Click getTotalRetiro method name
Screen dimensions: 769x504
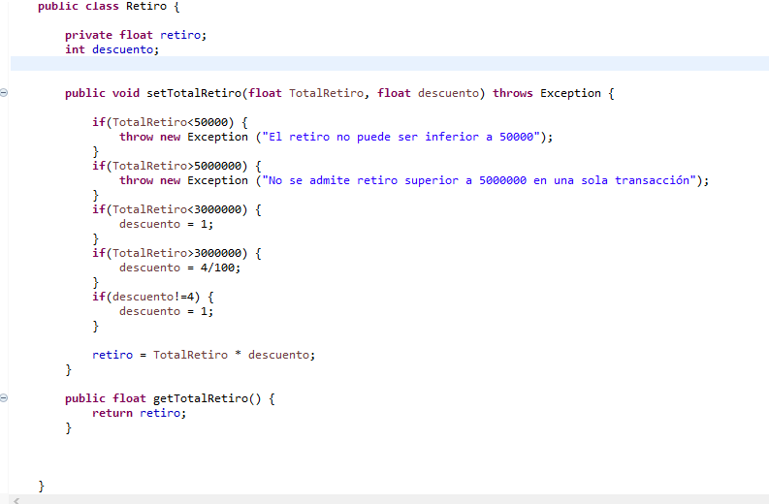(x=200, y=398)
